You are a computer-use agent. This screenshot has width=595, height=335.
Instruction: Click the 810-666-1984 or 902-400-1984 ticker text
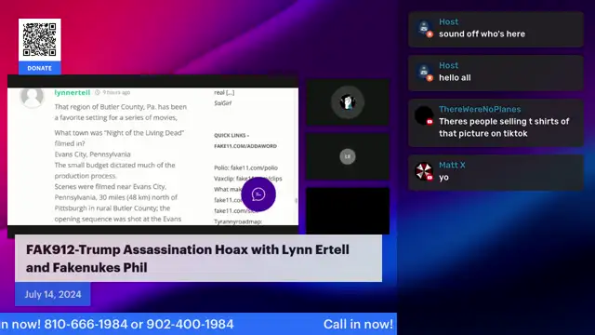[139, 325]
